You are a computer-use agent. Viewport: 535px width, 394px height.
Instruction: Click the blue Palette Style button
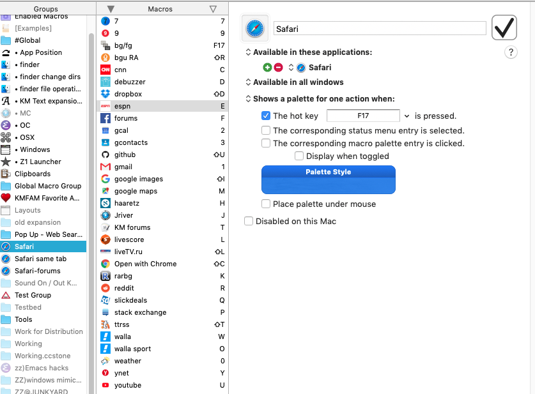(328, 179)
